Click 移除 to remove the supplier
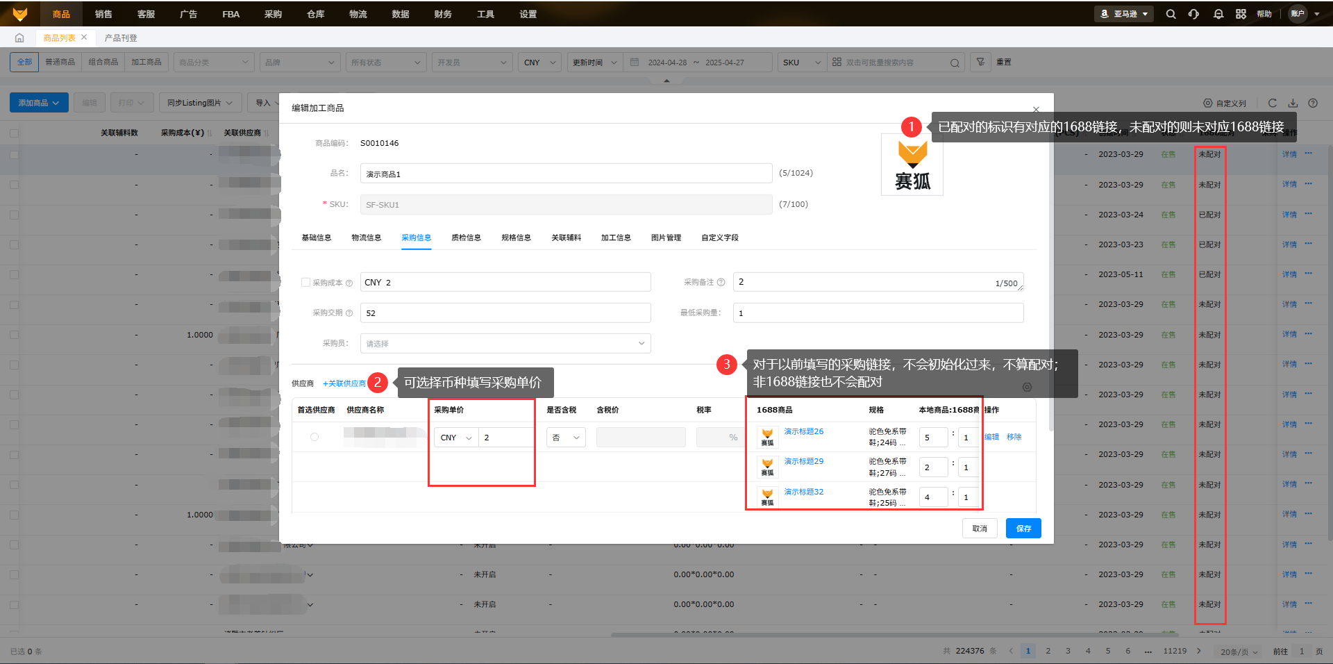1333x664 pixels. (x=1014, y=437)
